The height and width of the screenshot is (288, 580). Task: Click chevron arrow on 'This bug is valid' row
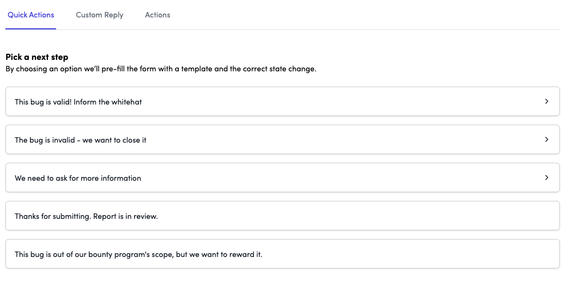(546, 101)
